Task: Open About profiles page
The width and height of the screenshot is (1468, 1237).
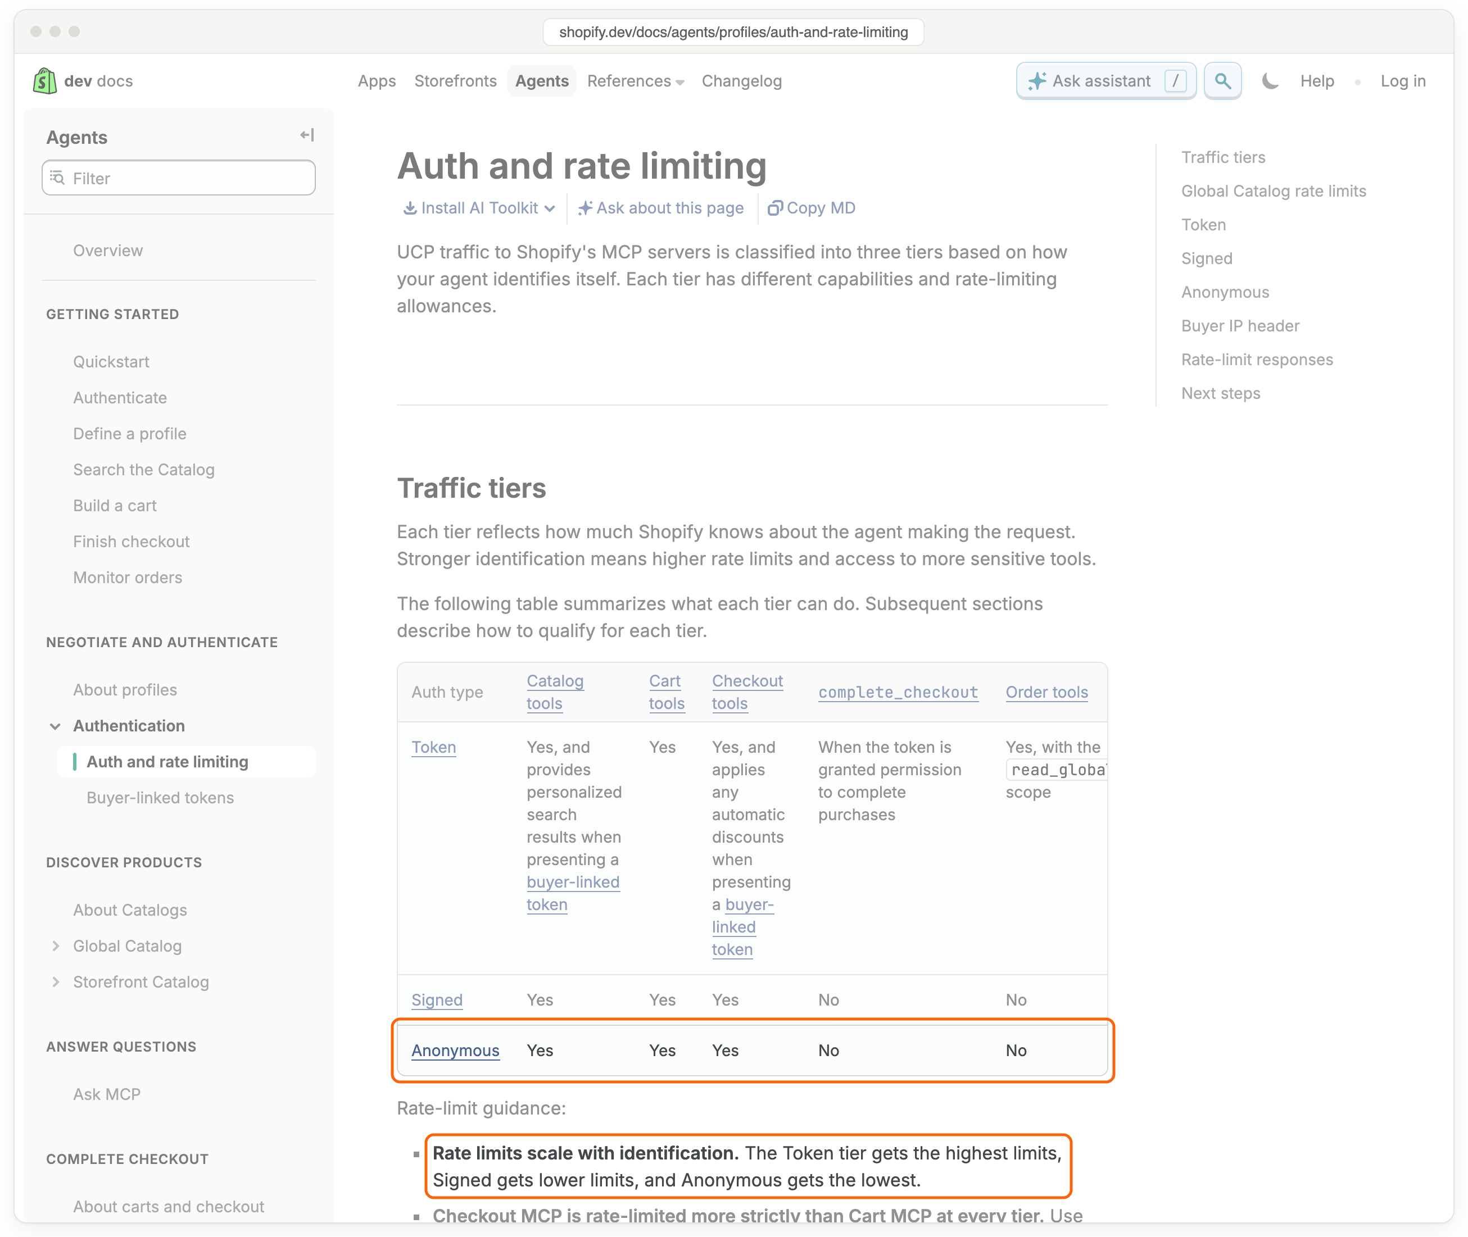Action: (x=125, y=690)
